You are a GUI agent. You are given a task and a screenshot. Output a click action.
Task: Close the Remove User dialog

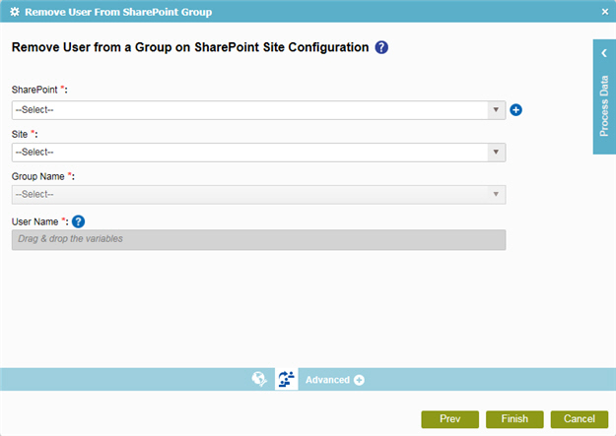605,12
